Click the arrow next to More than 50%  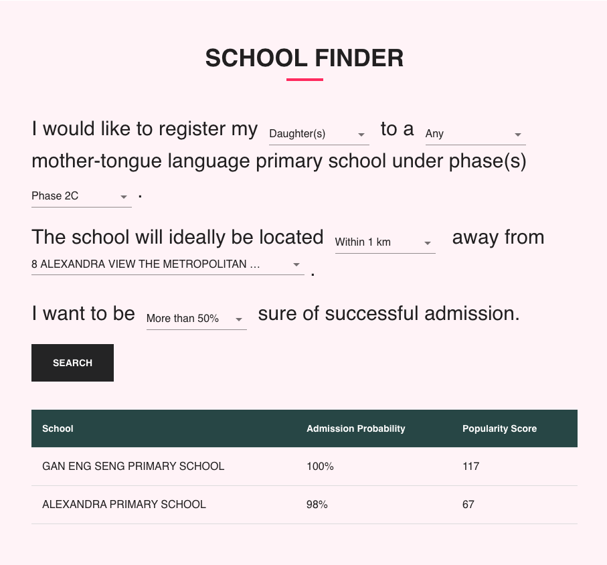239,319
